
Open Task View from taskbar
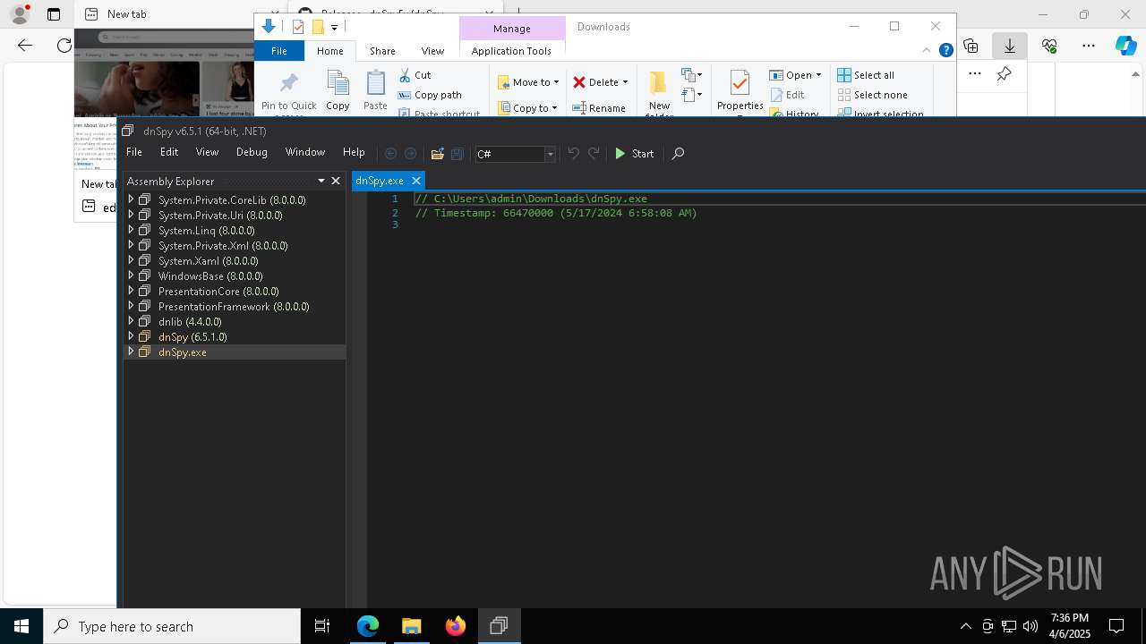(x=322, y=626)
